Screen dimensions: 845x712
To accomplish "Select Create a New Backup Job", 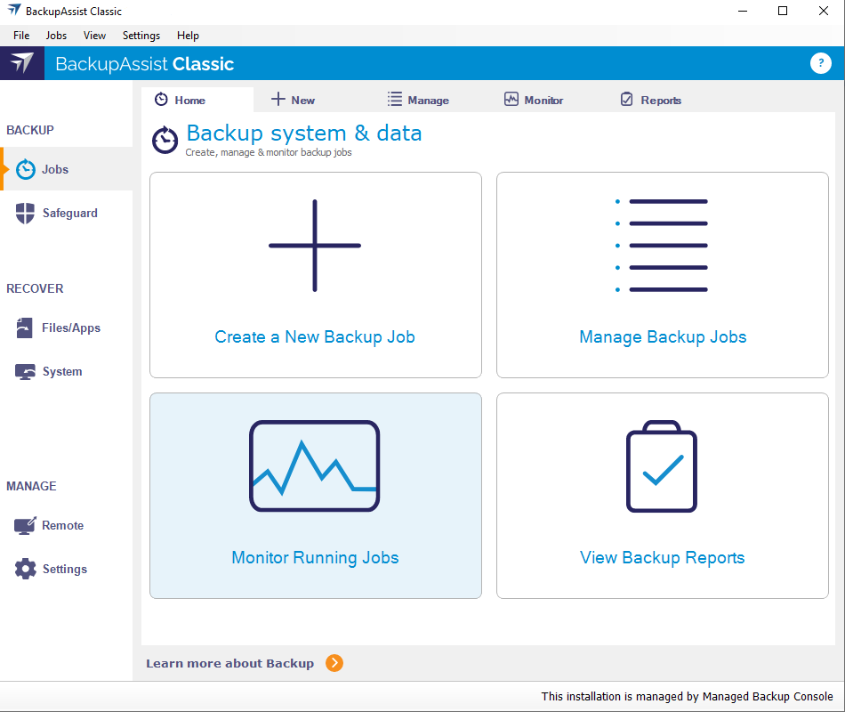I will click(315, 275).
